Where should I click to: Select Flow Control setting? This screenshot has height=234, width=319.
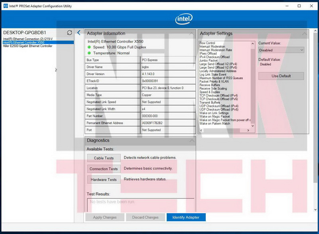[207, 43]
